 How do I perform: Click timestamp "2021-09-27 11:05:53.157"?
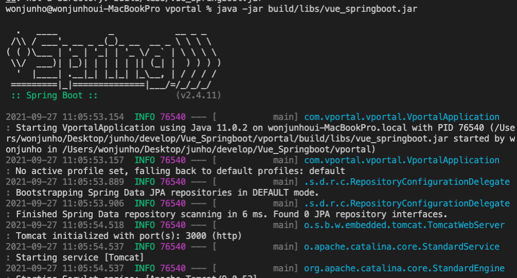65,160
